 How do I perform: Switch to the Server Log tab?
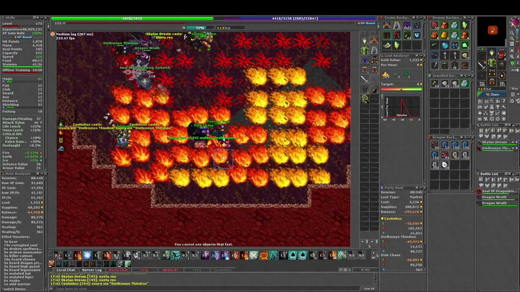click(x=92, y=270)
